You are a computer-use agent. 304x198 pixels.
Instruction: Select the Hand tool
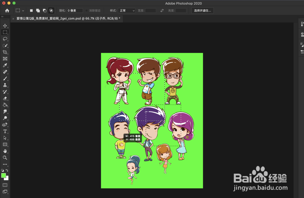coord(5,151)
